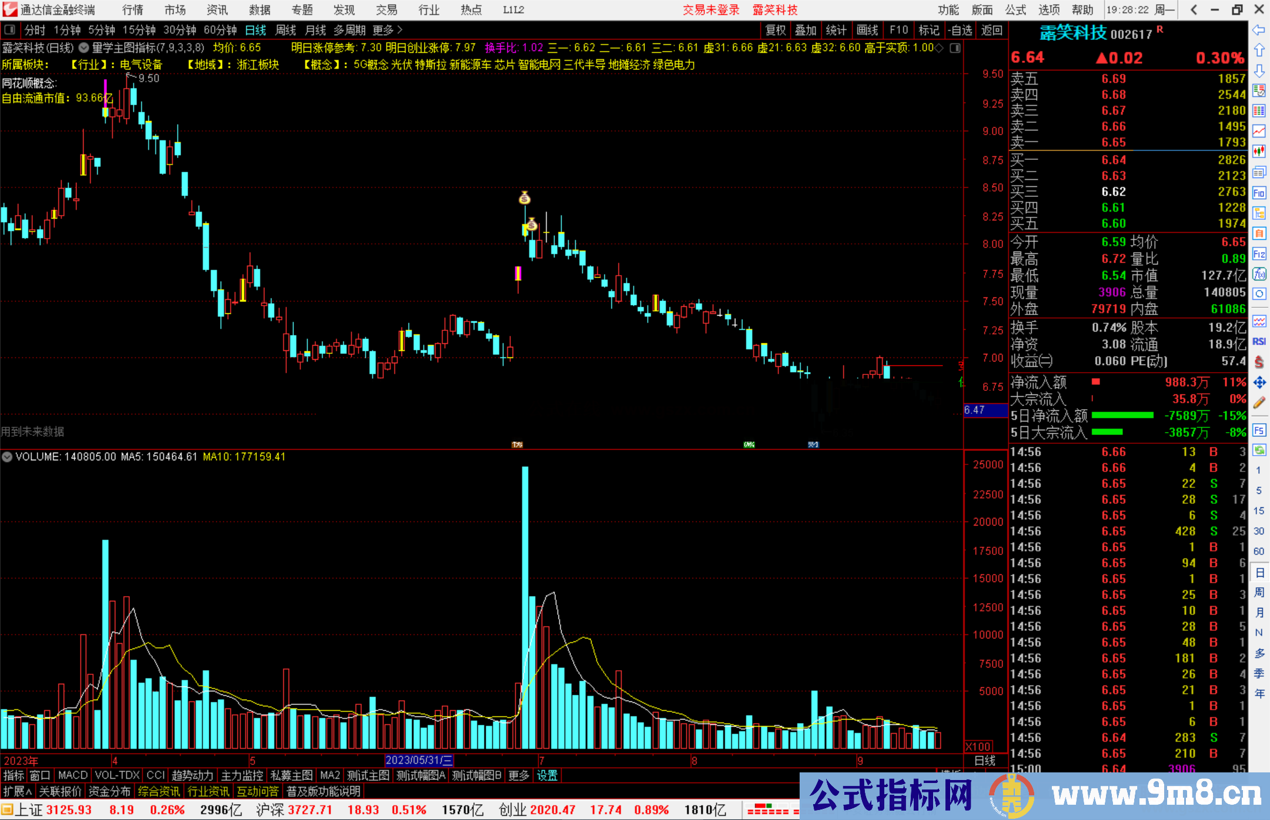The height and width of the screenshot is (820, 1270).
Task: Click the circle icon in right sidebar
Action: tap(1259, 294)
